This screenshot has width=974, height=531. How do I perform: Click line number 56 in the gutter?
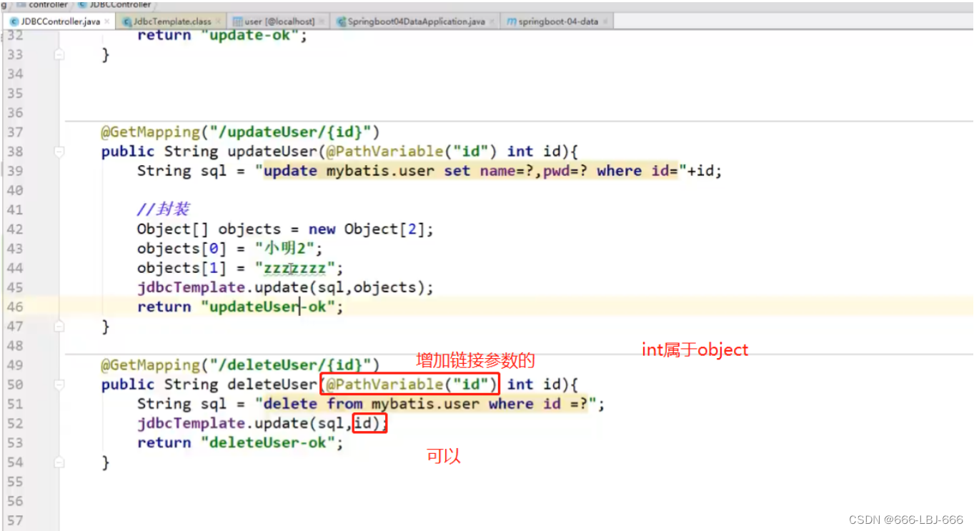pyautogui.click(x=15, y=501)
